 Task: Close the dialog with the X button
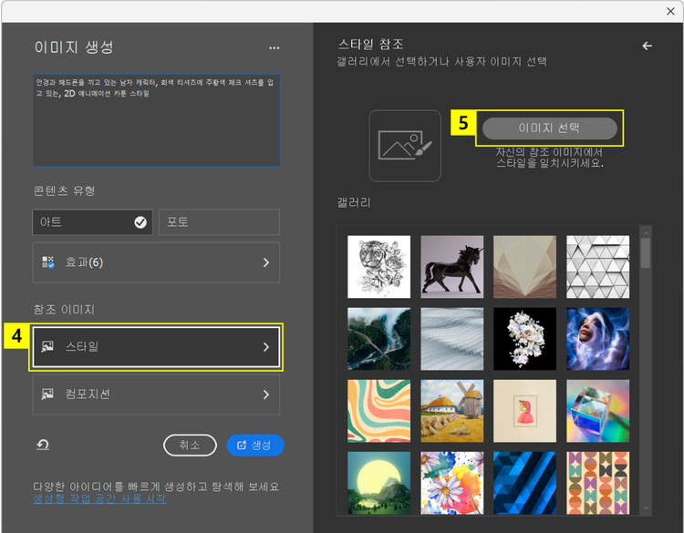(670, 11)
